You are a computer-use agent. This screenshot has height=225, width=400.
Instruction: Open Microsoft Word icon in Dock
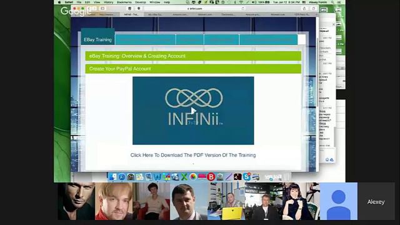pos(157,176)
